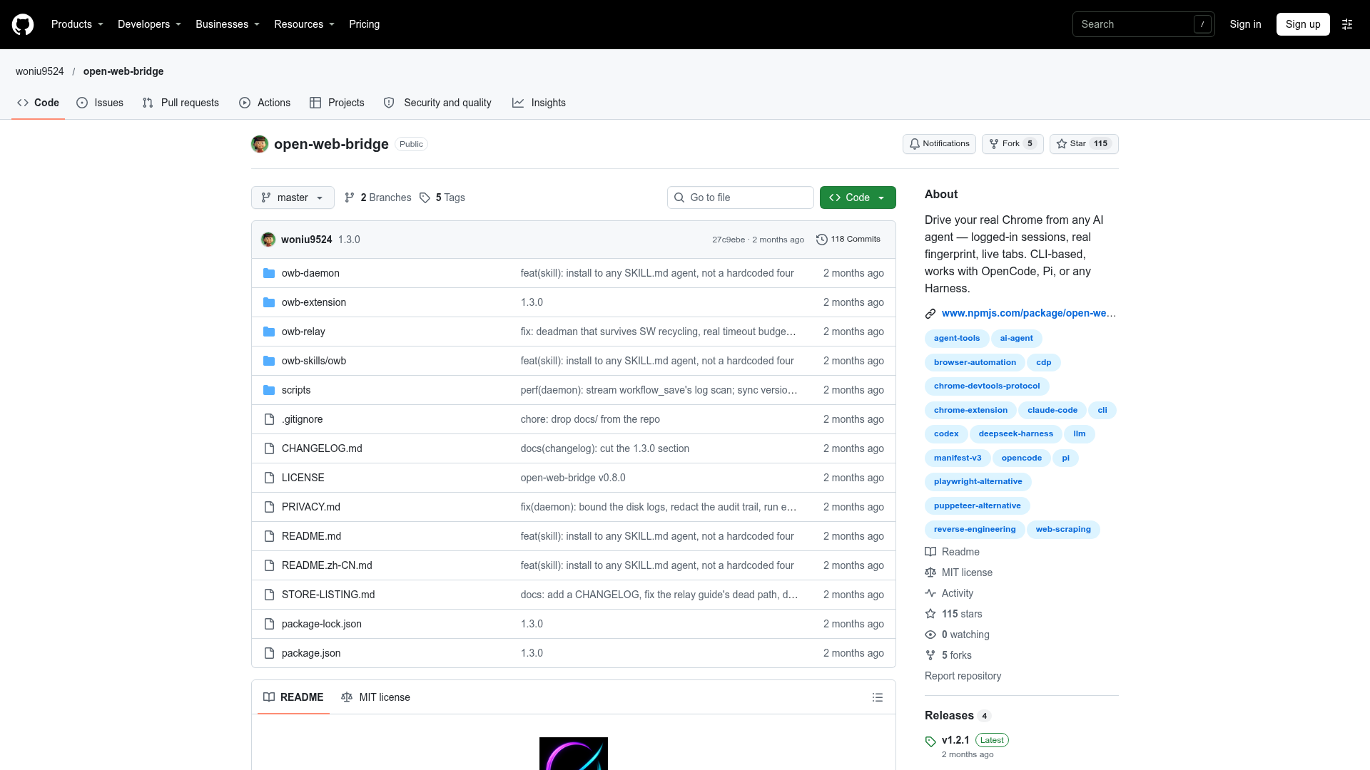Viewport: 1370px width, 770px height.
Task: Expand the Businesses menu
Action: click(x=228, y=24)
